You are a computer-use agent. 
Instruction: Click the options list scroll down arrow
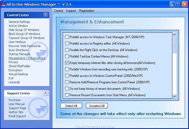(175, 96)
